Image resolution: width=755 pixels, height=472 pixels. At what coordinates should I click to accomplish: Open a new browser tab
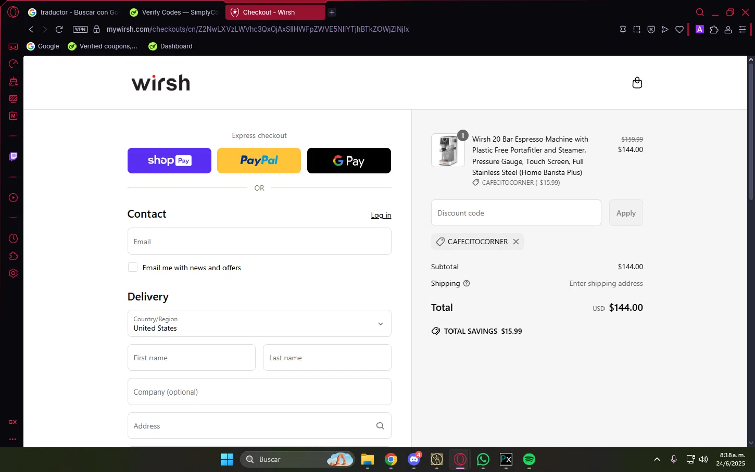tap(332, 12)
